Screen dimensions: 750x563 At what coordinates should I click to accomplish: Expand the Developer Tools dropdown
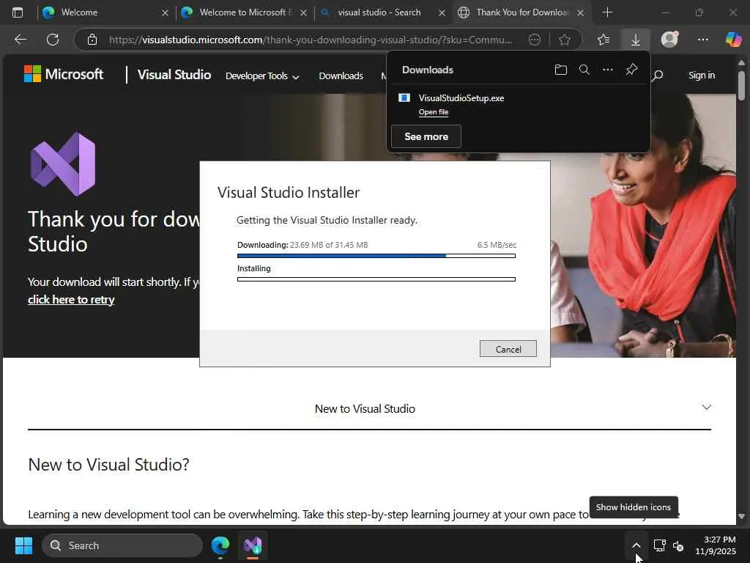(262, 76)
